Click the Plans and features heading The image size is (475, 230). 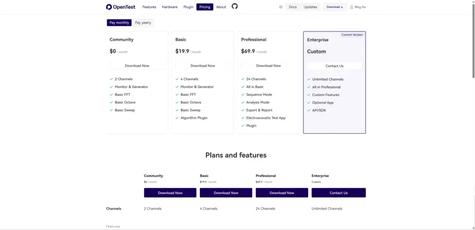tap(236, 155)
